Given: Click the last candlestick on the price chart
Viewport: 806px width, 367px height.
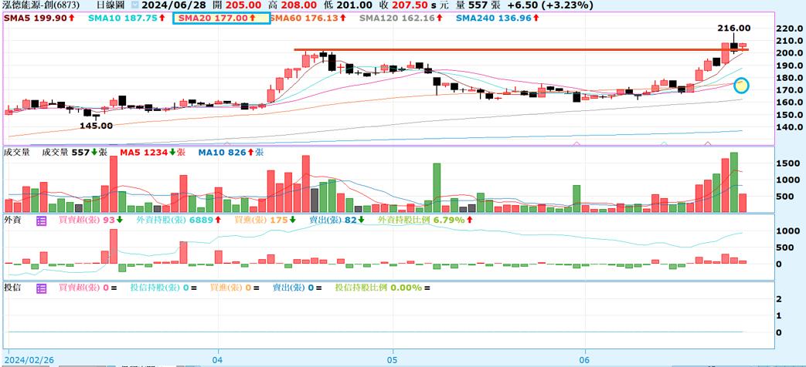Looking at the screenshot, I should (x=743, y=46).
